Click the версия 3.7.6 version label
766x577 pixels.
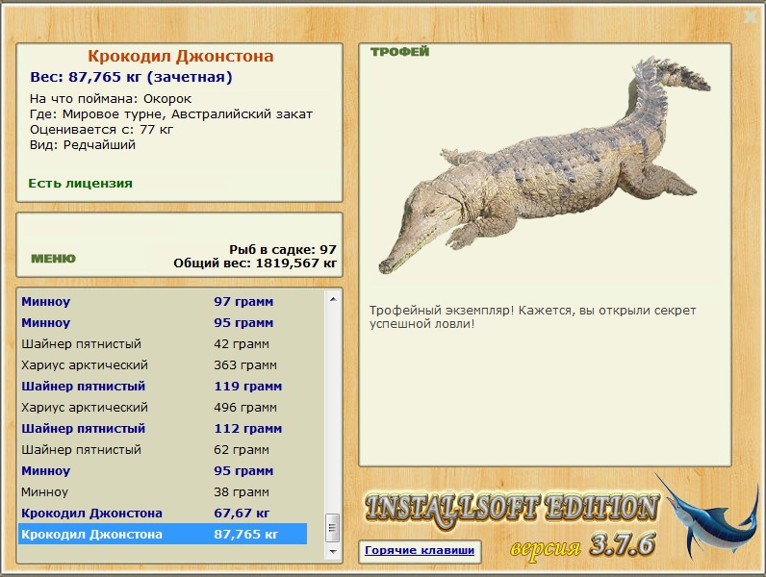click(x=582, y=545)
